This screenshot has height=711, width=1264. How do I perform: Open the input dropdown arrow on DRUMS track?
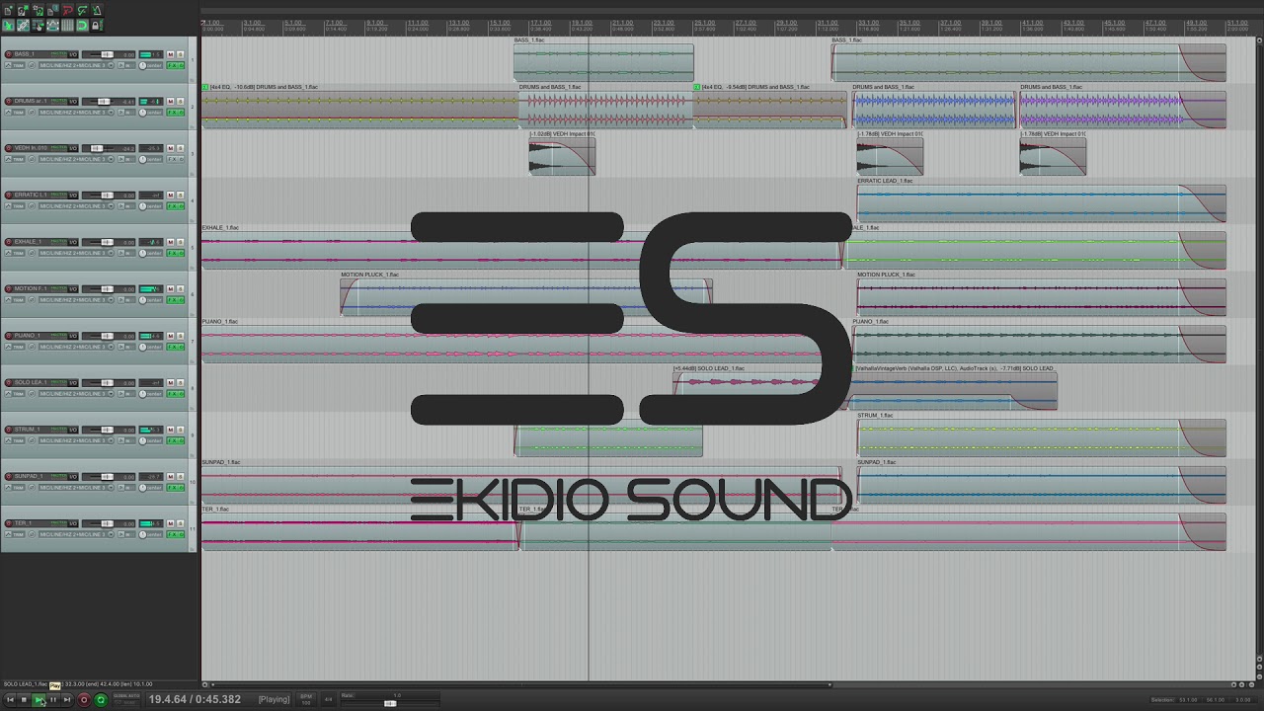coord(111,113)
